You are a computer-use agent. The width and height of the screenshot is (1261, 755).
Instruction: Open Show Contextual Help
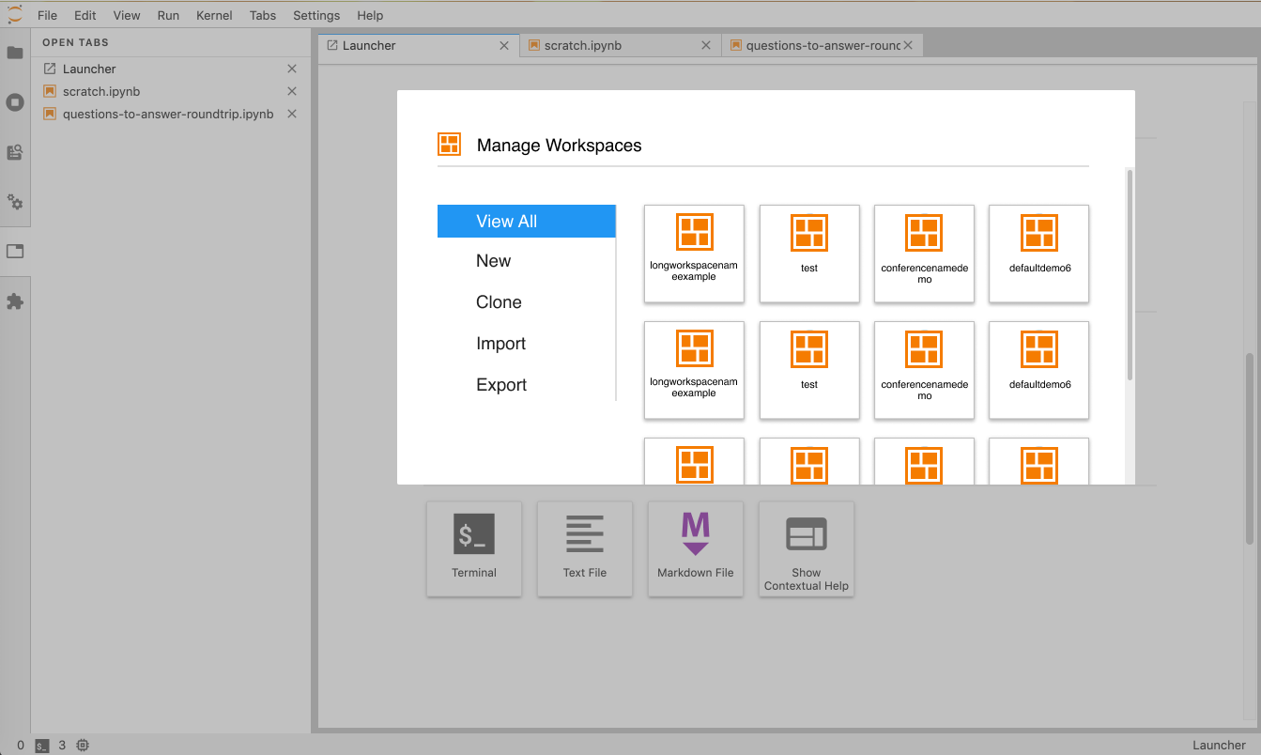[x=806, y=548]
